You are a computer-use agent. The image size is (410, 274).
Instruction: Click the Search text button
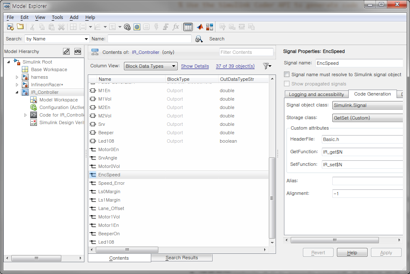coord(217,39)
